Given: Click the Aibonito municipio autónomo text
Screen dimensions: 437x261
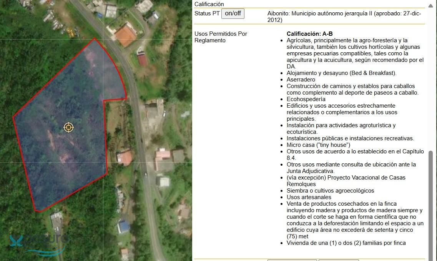Looking at the screenshot, I should tap(344, 17).
